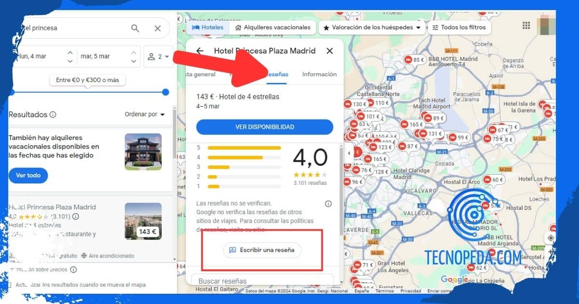Click the info icon beside 3.101 rating

click(76, 216)
